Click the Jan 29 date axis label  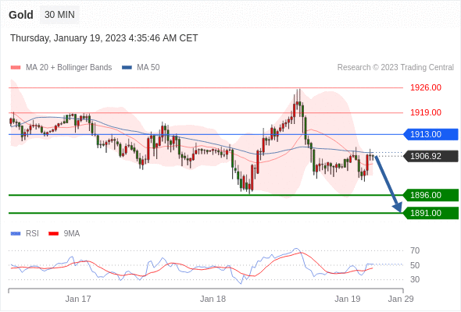(x=401, y=299)
